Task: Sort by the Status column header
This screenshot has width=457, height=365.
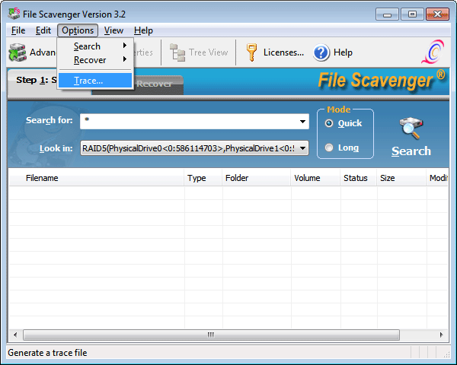Action: coord(359,178)
